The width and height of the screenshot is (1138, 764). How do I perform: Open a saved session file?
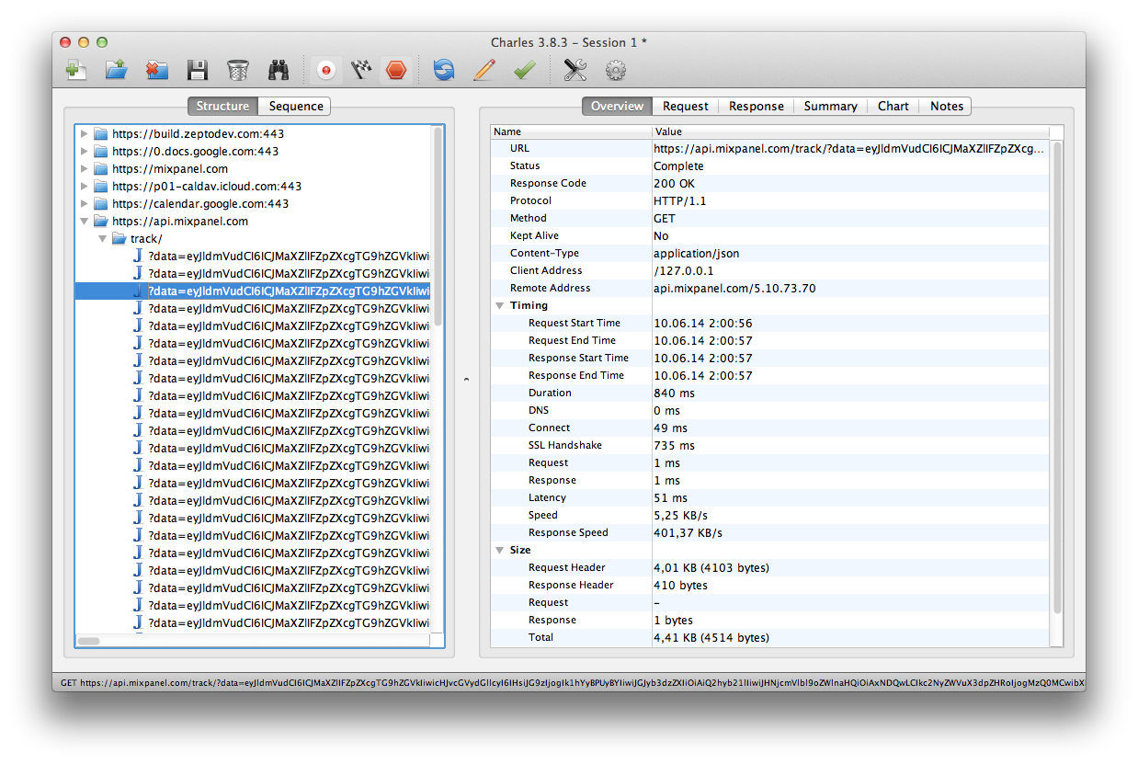[116, 70]
